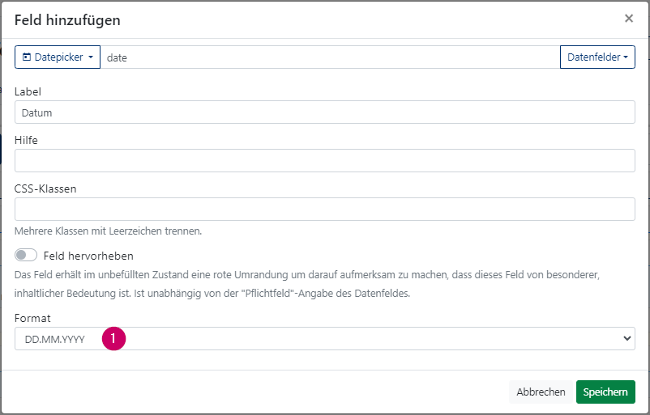Image resolution: width=650 pixels, height=415 pixels.
Task: Click into the Label field showing Datum
Action: (324, 112)
